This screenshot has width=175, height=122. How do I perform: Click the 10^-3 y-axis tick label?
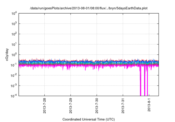click(x=14, y=86)
